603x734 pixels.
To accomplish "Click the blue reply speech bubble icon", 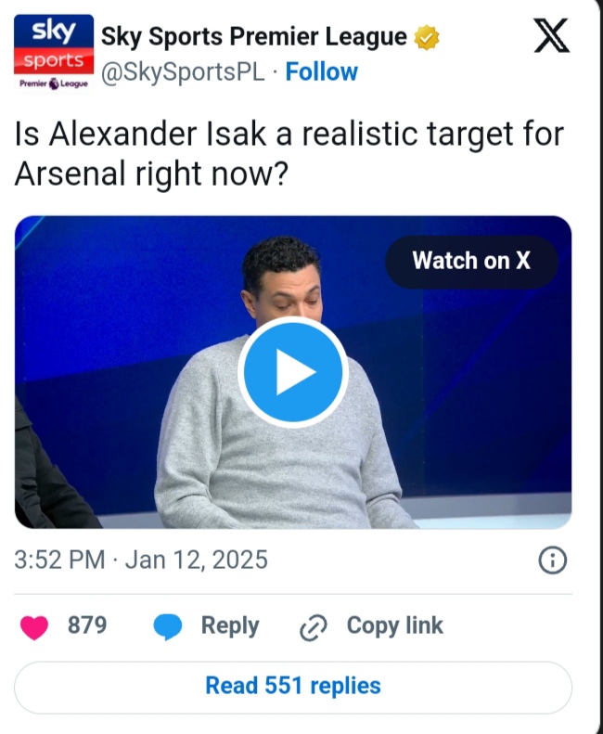I will tap(168, 627).
